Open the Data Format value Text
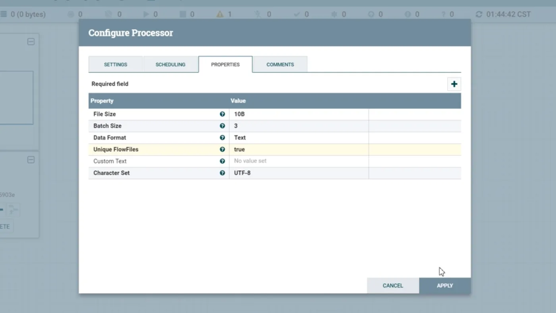Screen dimensions: 556x313 pyautogui.click(x=299, y=138)
